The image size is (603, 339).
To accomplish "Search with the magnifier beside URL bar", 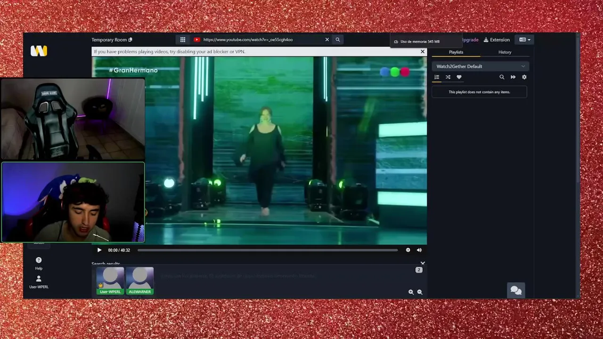I will pos(337,40).
